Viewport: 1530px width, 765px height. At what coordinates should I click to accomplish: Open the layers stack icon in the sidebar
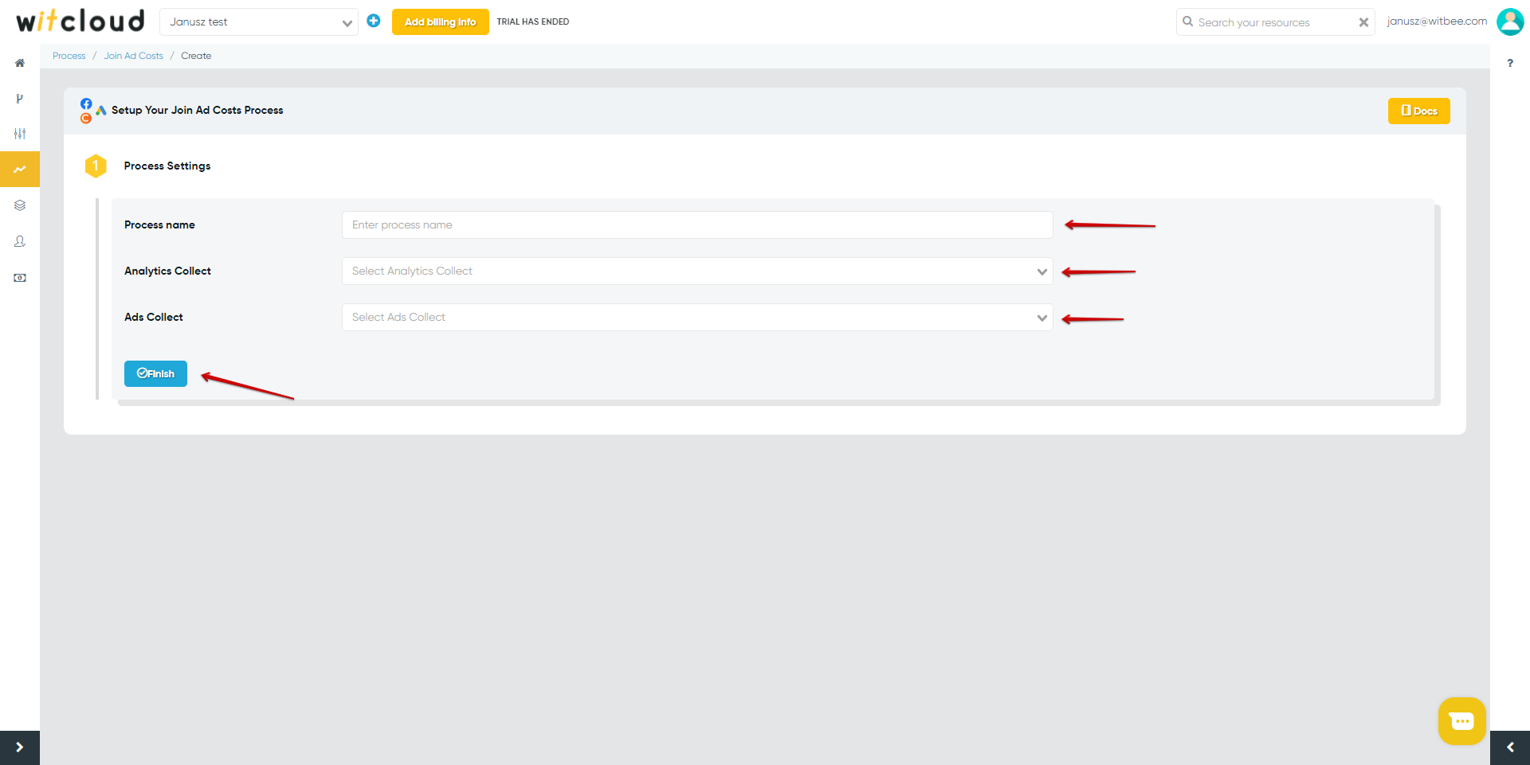tap(20, 205)
